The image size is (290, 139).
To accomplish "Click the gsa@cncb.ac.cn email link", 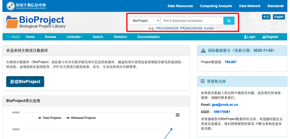I will 225,105.
